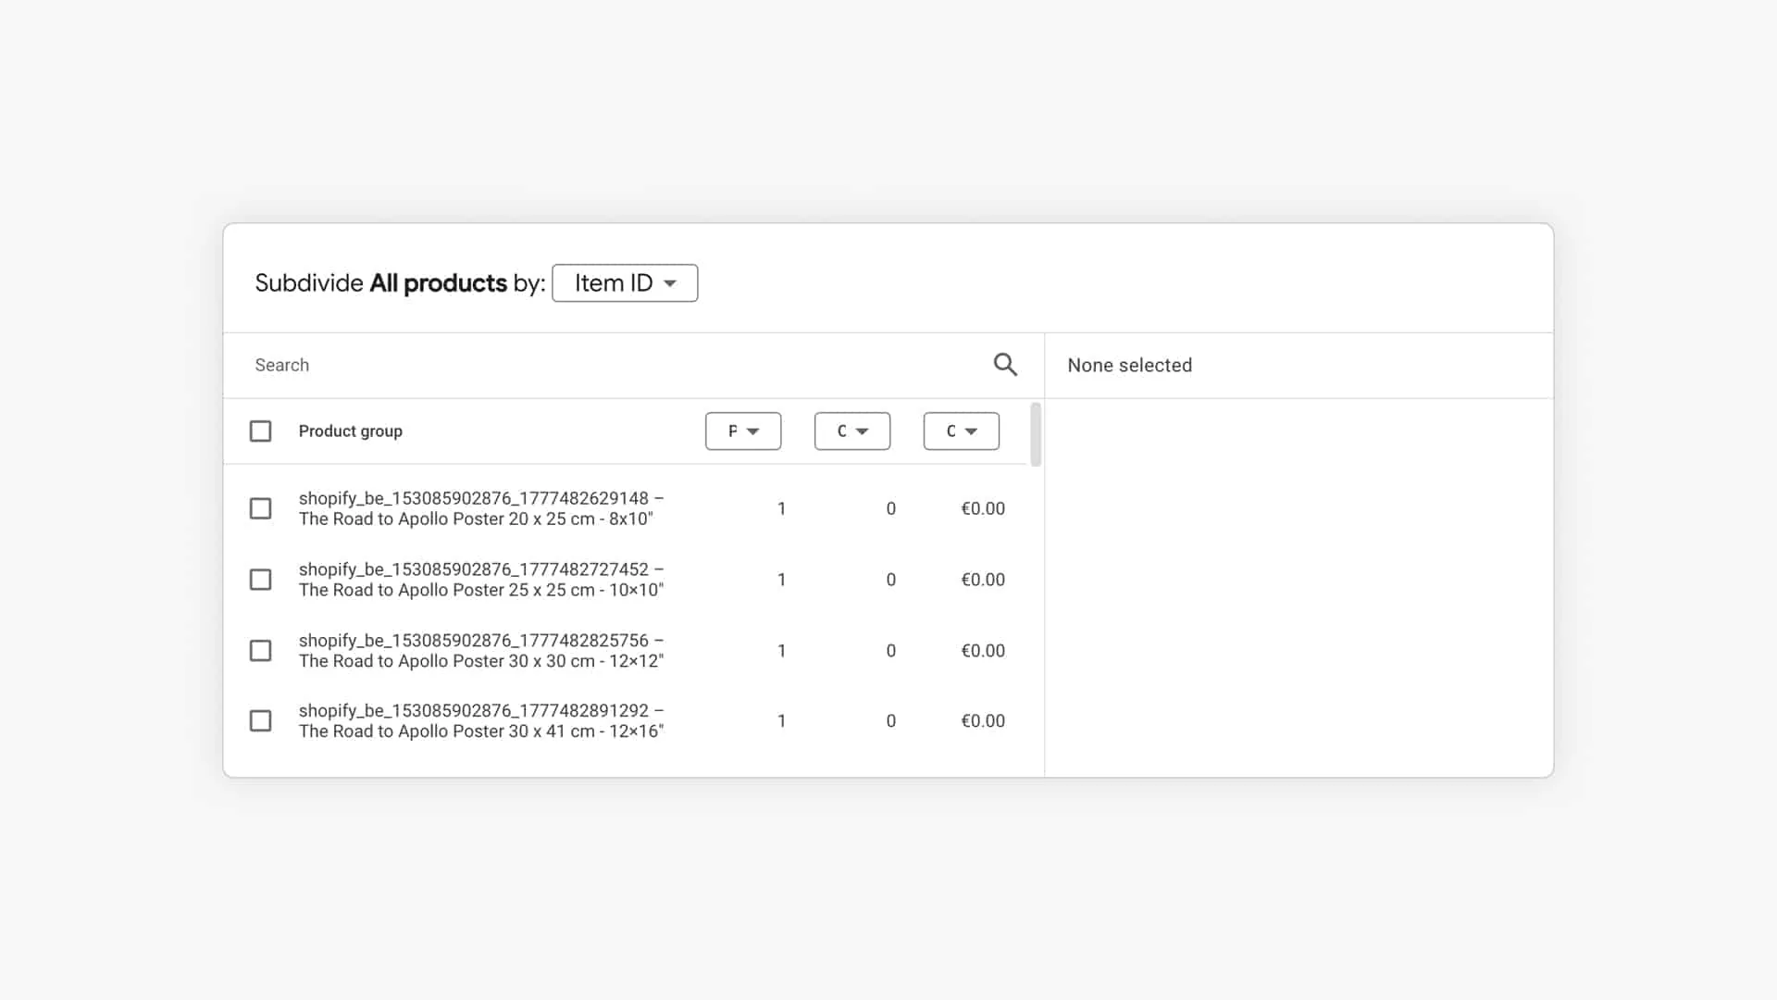Tick the 30 x 30 cm poster checkbox
This screenshot has height=1000, width=1777.
pyautogui.click(x=261, y=651)
